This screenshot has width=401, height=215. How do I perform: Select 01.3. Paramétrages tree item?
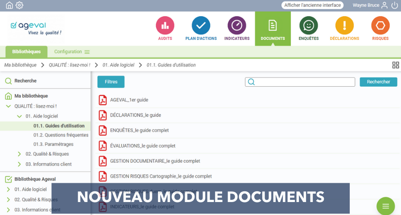pos(54,144)
